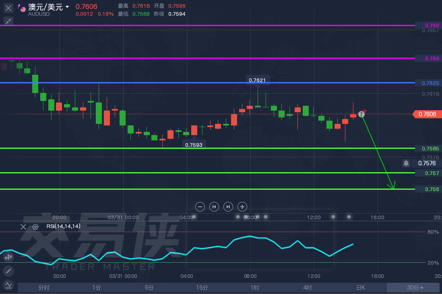This screenshot has height=294, width=442.
Task: Switch to 1时 timeframe tab
Action: click(254, 288)
